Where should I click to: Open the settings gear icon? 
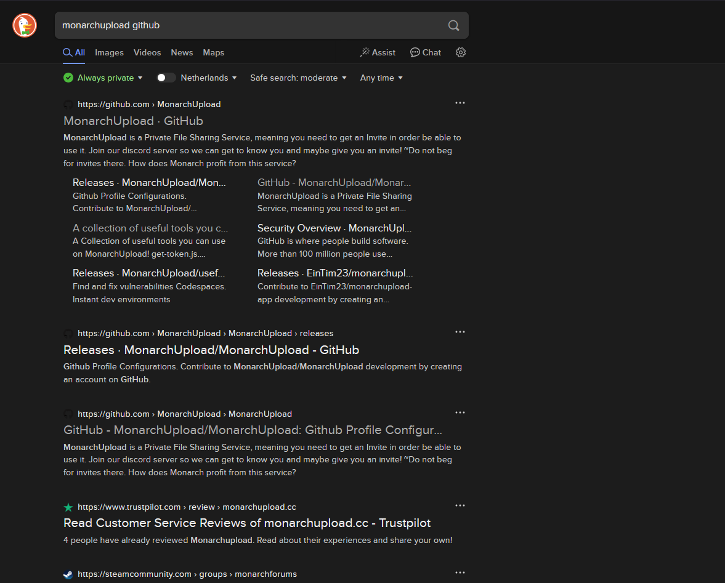(x=460, y=52)
